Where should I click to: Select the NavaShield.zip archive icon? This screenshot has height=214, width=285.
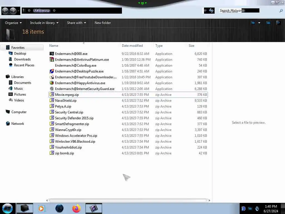point(52,100)
